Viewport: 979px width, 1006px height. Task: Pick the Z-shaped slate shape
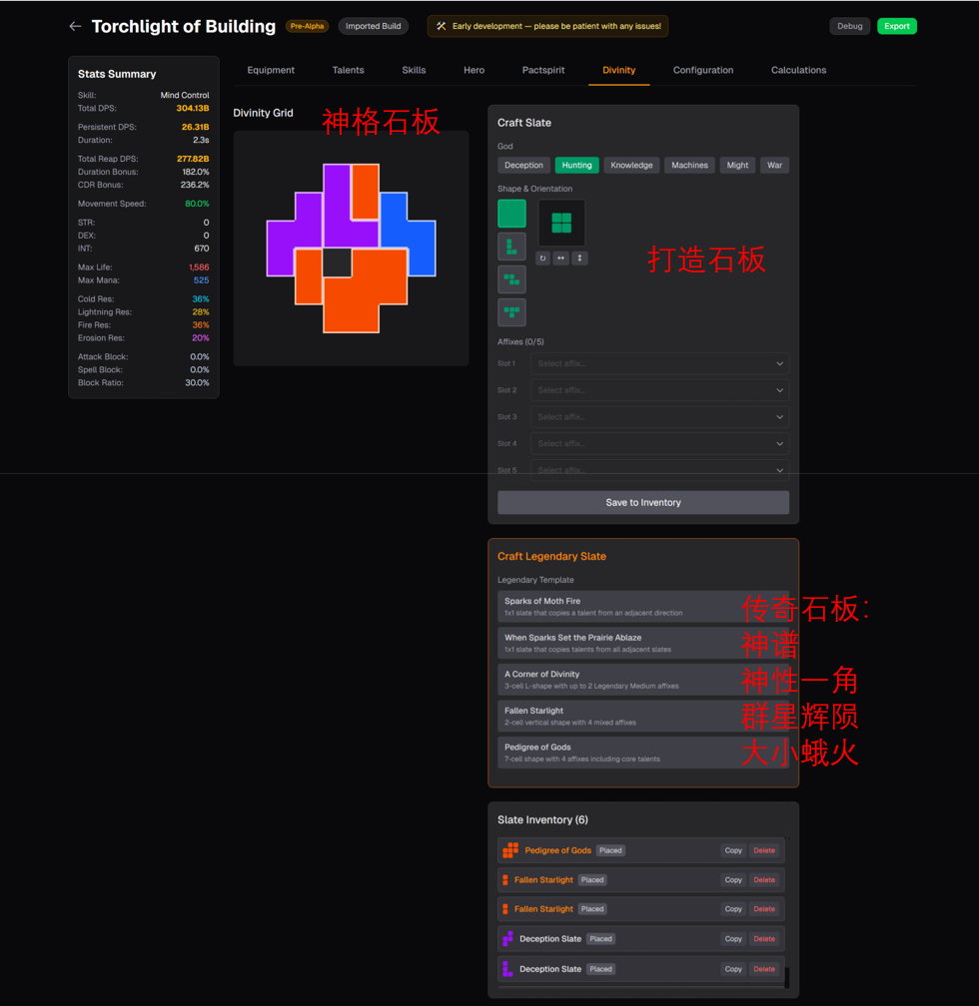pos(511,279)
